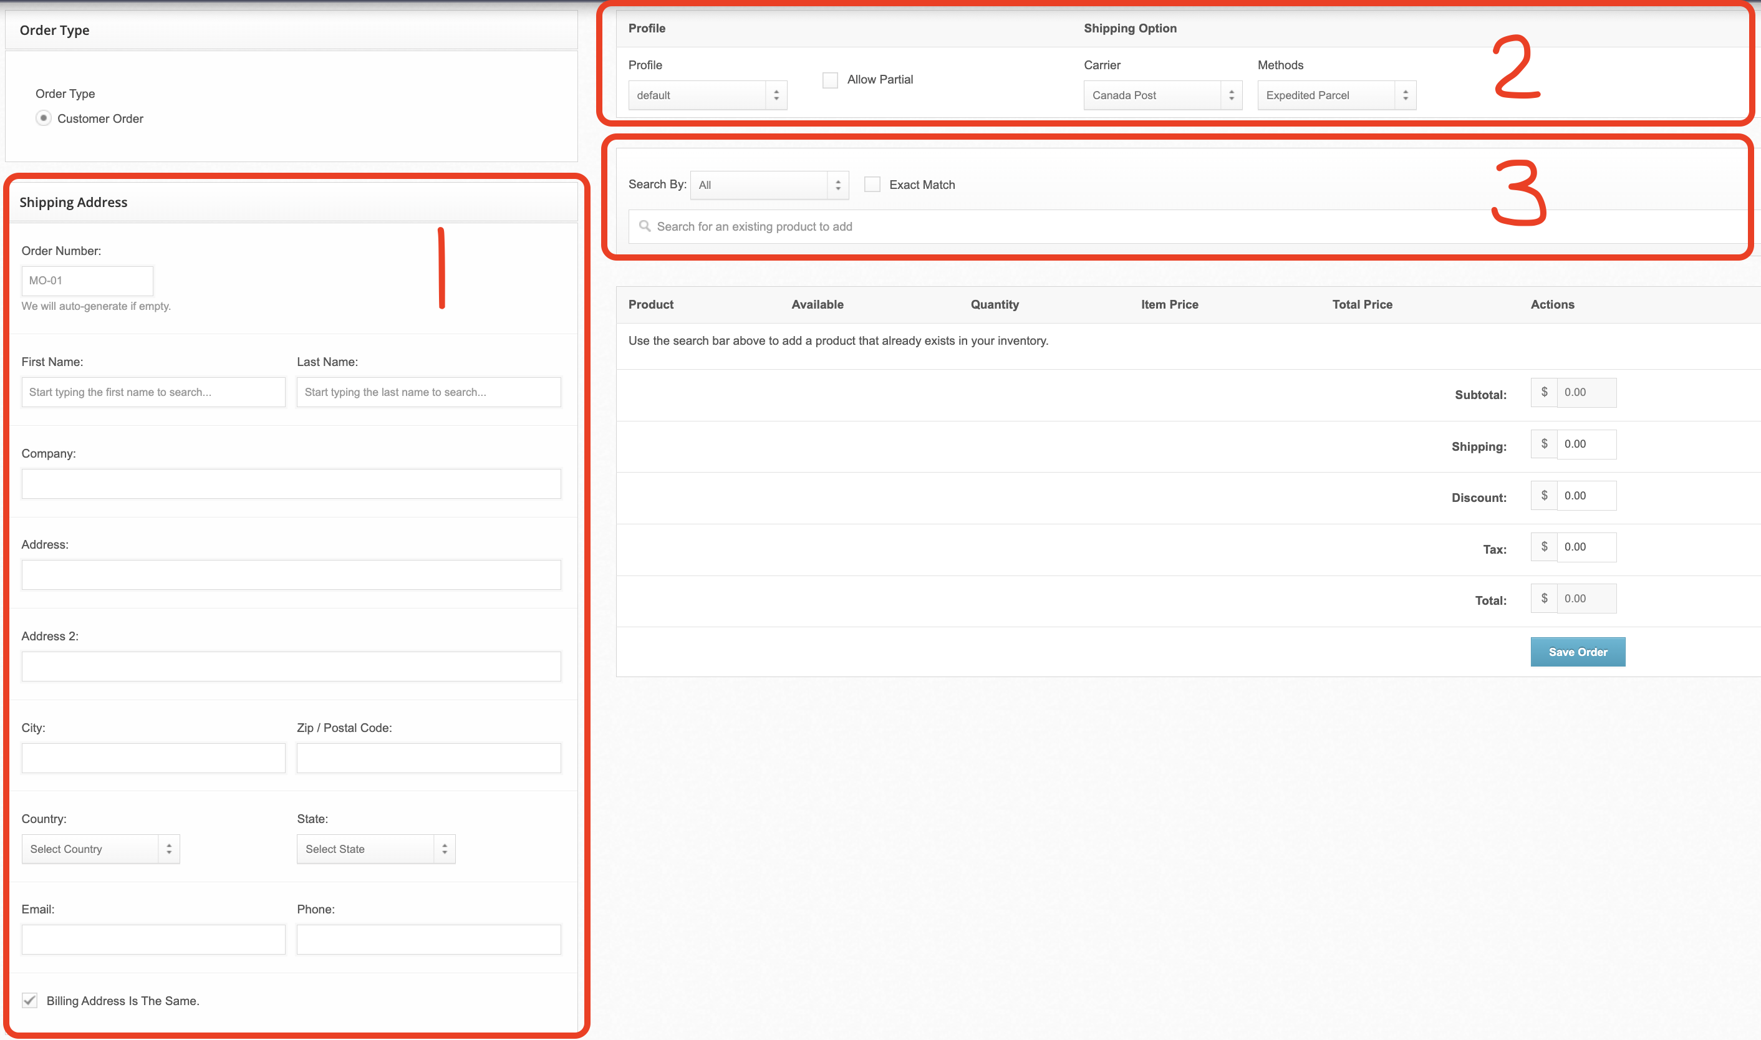Focus the First Name search field

tap(153, 392)
